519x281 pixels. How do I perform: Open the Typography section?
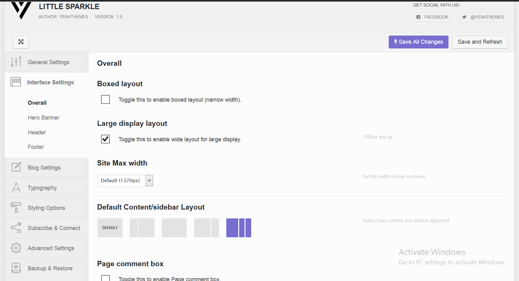pyautogui.click(x=46, y=188)
